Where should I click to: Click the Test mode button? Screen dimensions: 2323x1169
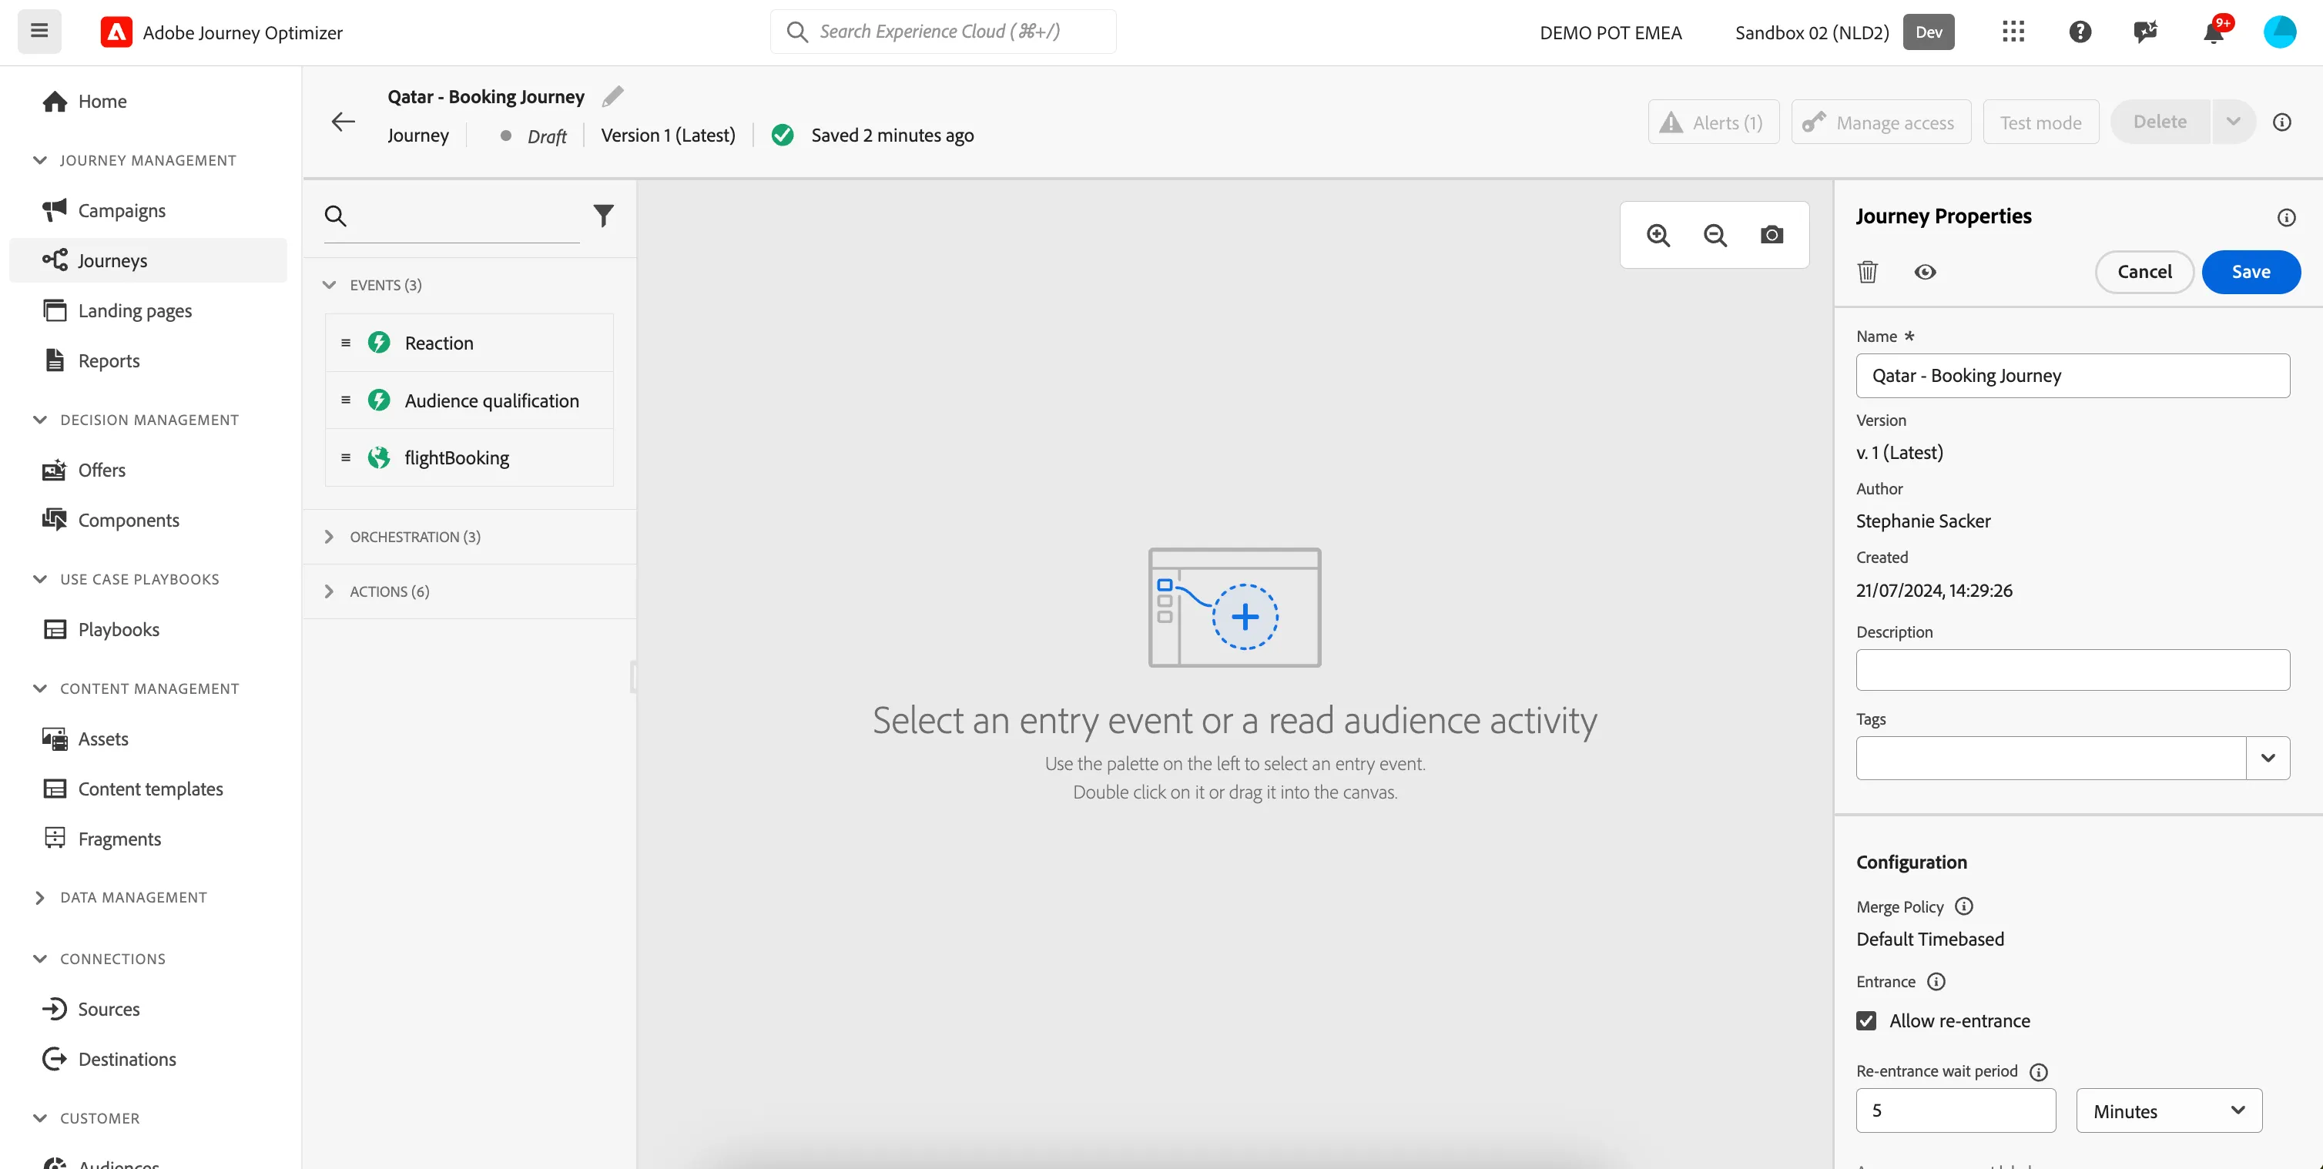click(x=2040, y=122)
